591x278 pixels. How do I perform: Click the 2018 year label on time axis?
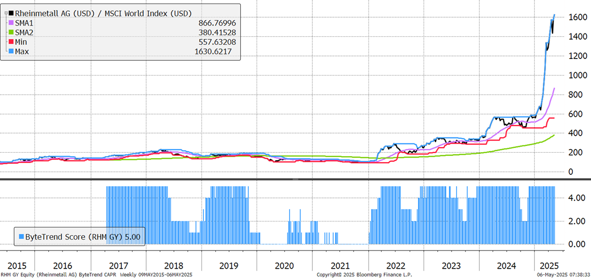(x=174, y=266)
